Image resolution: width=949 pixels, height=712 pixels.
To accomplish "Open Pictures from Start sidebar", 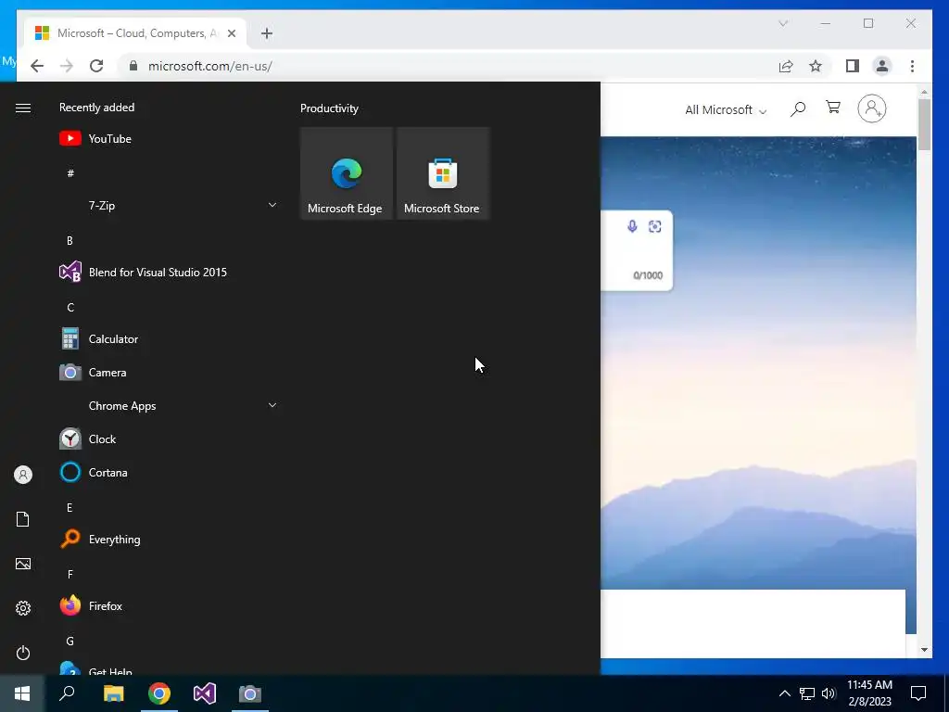I will pos(23,564).
